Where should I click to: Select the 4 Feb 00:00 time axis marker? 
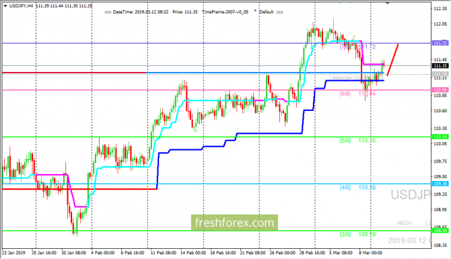[x=103, y=253]
